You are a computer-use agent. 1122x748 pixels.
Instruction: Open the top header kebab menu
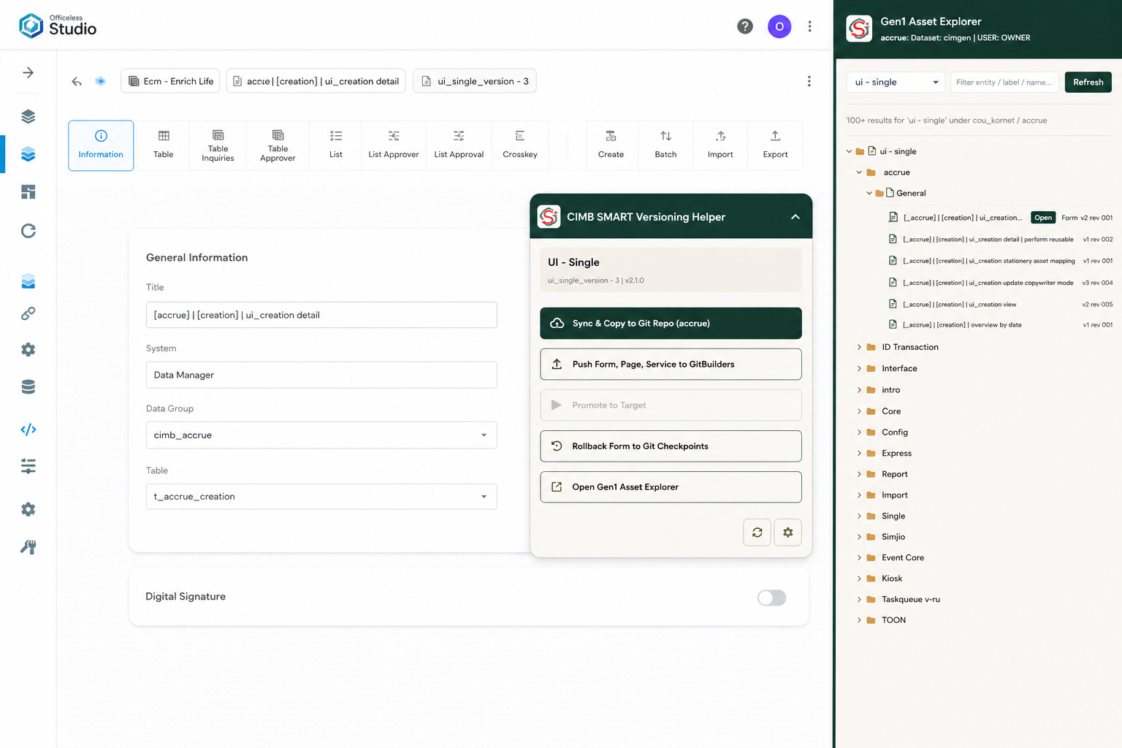[809, 26]
